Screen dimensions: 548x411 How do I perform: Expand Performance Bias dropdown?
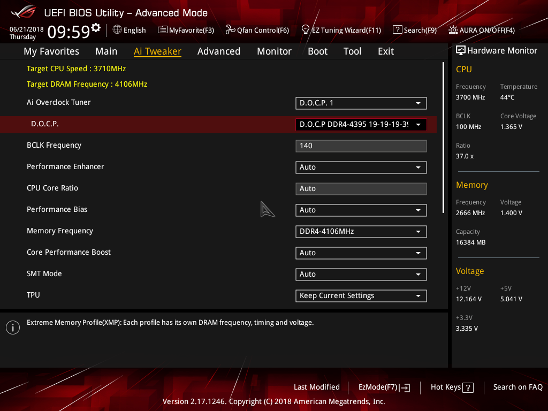(x=361, y=210)
